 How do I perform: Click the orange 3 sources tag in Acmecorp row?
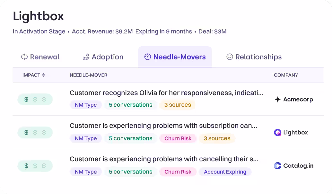click(x=178, y=105)
